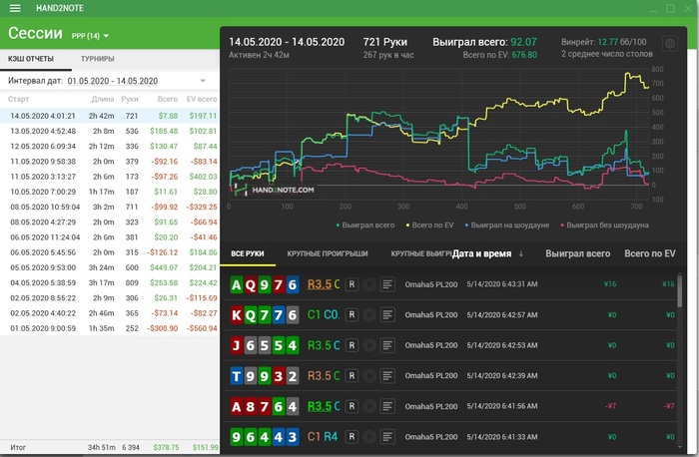Screen dimensions: 699x457
Task: Click R replayer icon for T9932 hand
Action: point(351,375)
